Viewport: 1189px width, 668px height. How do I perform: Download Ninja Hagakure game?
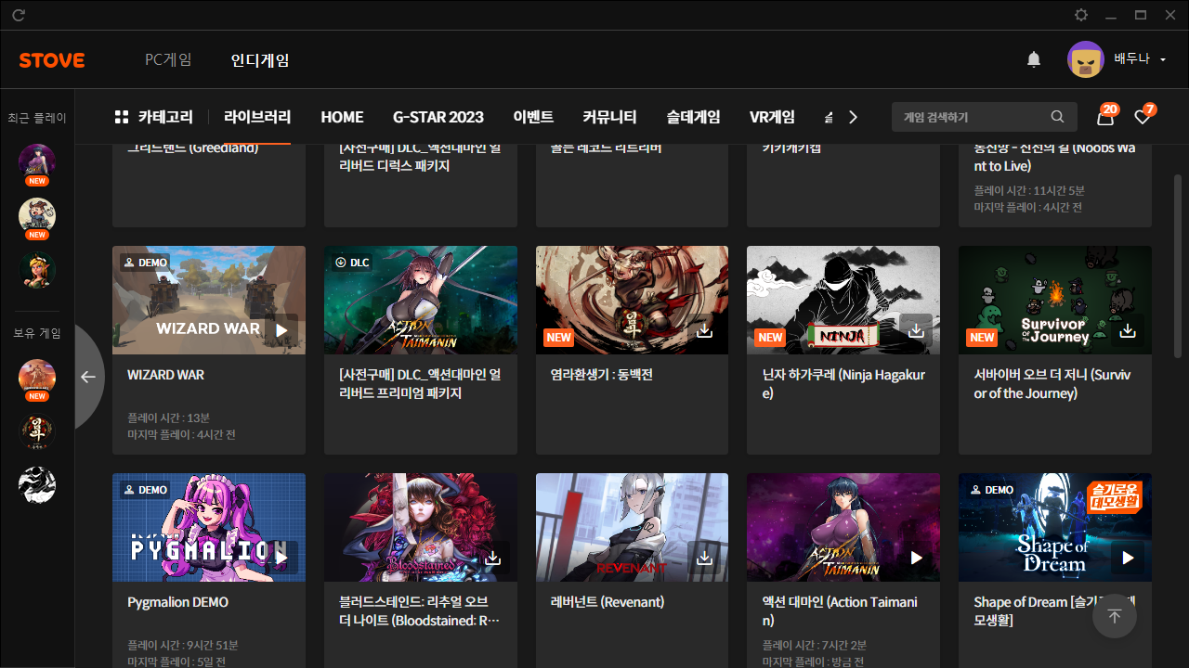click(916, 330)
